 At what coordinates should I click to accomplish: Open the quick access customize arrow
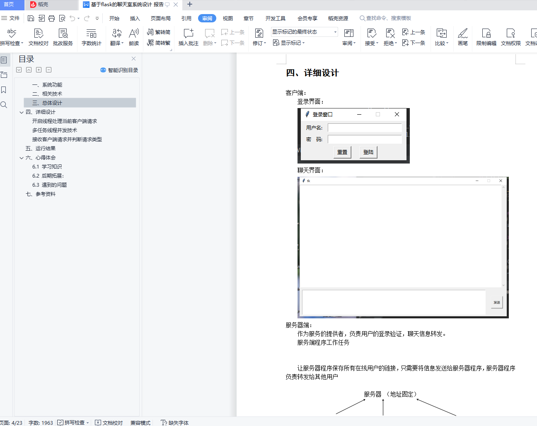(x=97, y=18)
